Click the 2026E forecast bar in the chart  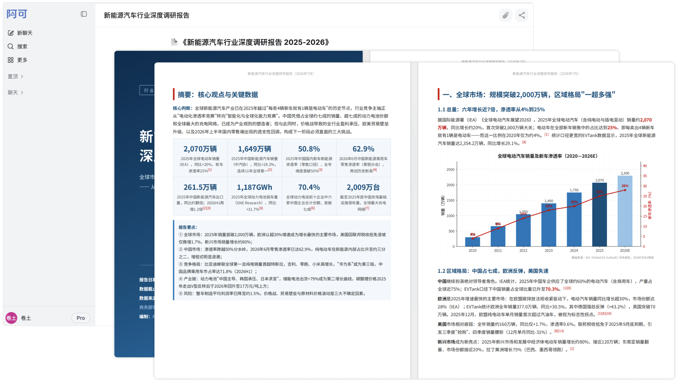[625, 211]
